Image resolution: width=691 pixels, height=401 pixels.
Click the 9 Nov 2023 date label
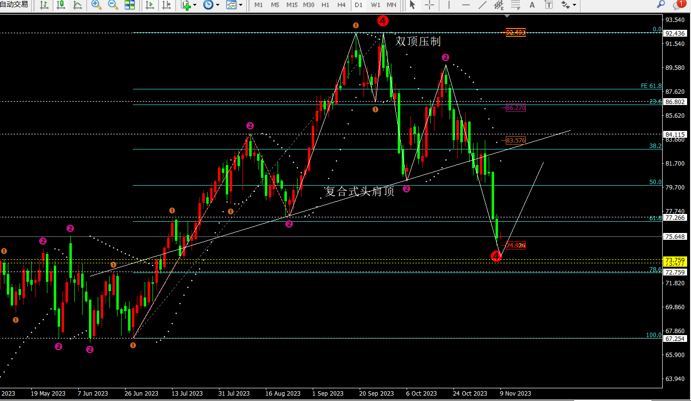point(515,393)
